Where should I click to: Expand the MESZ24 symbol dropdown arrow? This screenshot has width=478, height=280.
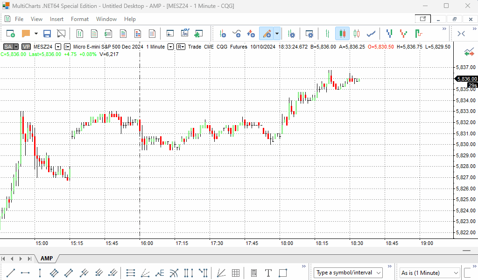coord(58,47)
